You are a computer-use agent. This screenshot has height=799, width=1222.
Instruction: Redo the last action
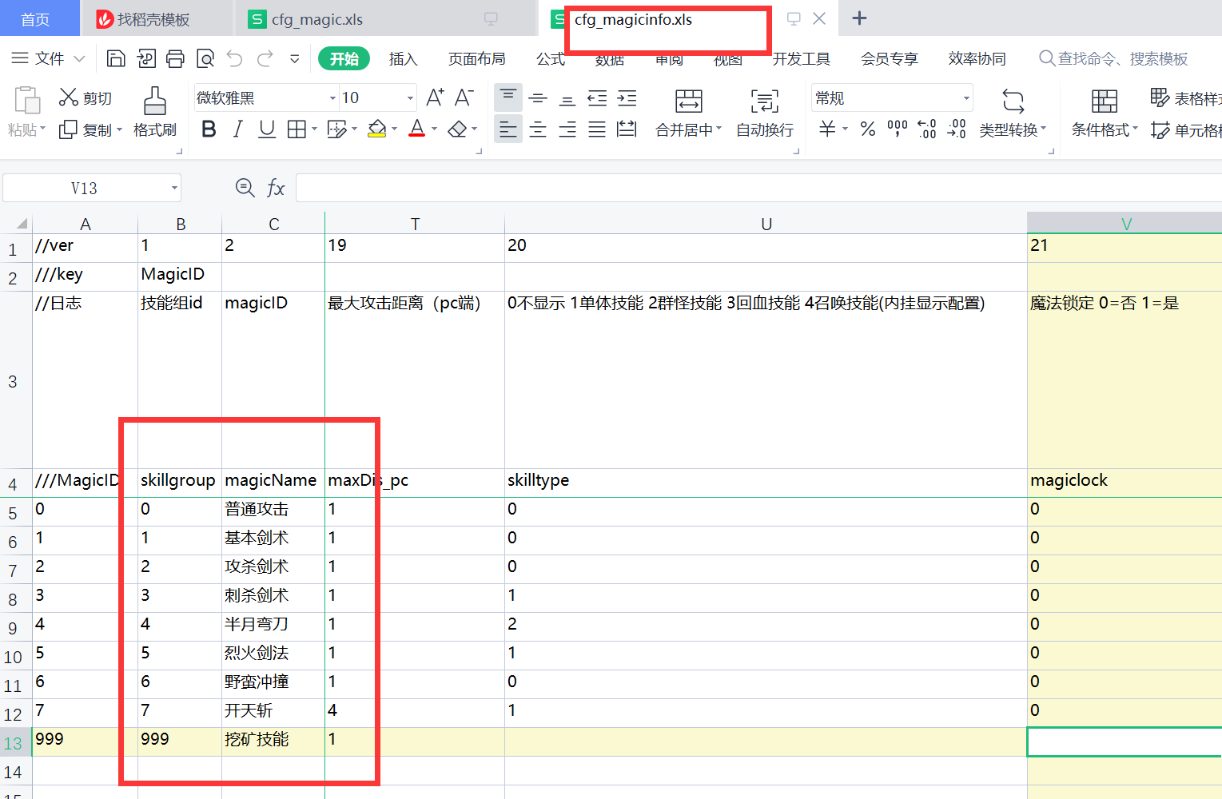pos(265,58)
